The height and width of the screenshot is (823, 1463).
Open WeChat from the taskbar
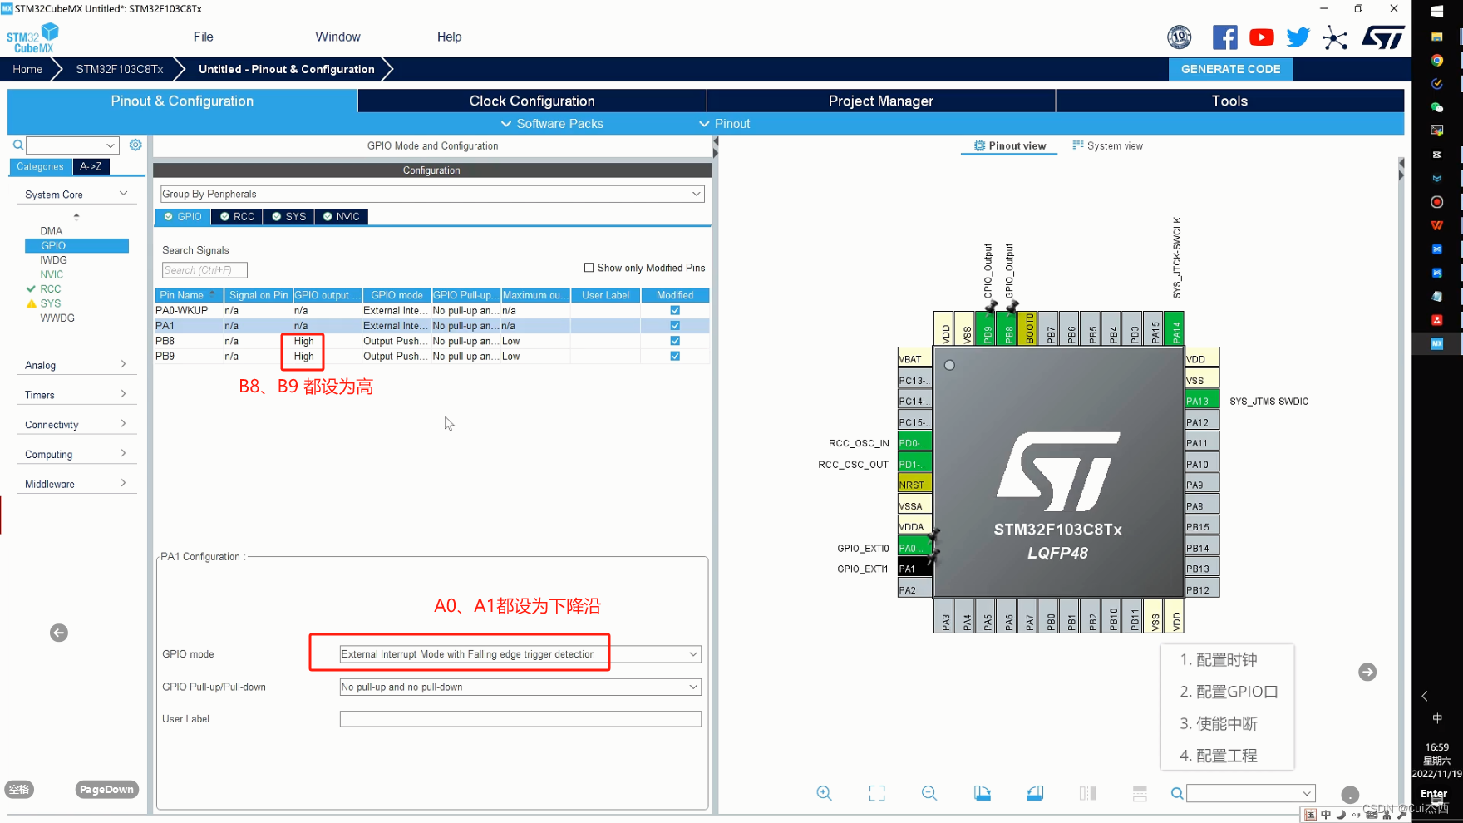[1437, 107]
